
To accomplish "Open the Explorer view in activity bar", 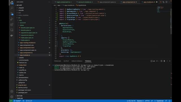I will tap(12, 3).
